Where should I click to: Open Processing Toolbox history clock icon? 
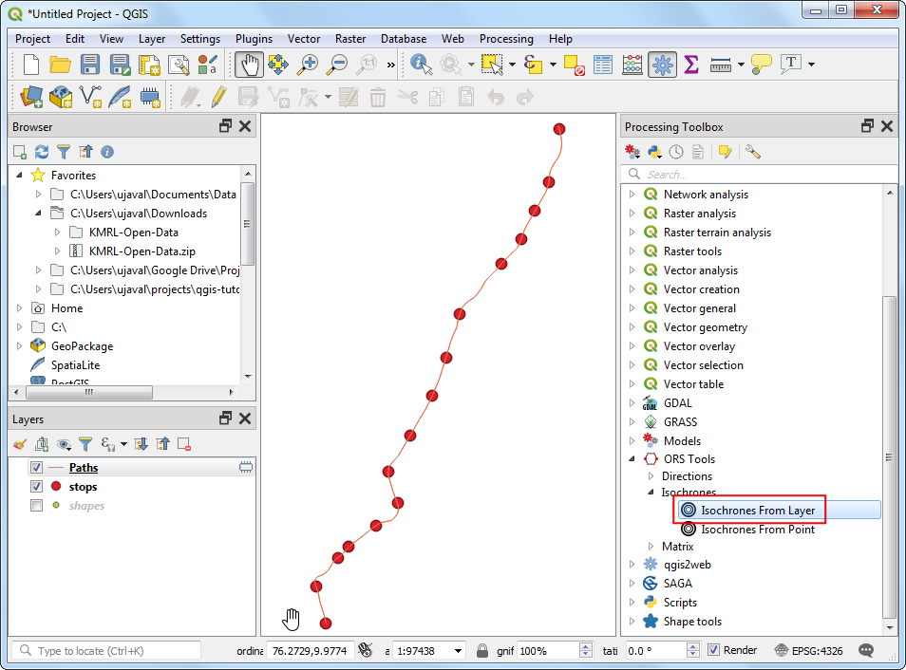pos(676,152)
